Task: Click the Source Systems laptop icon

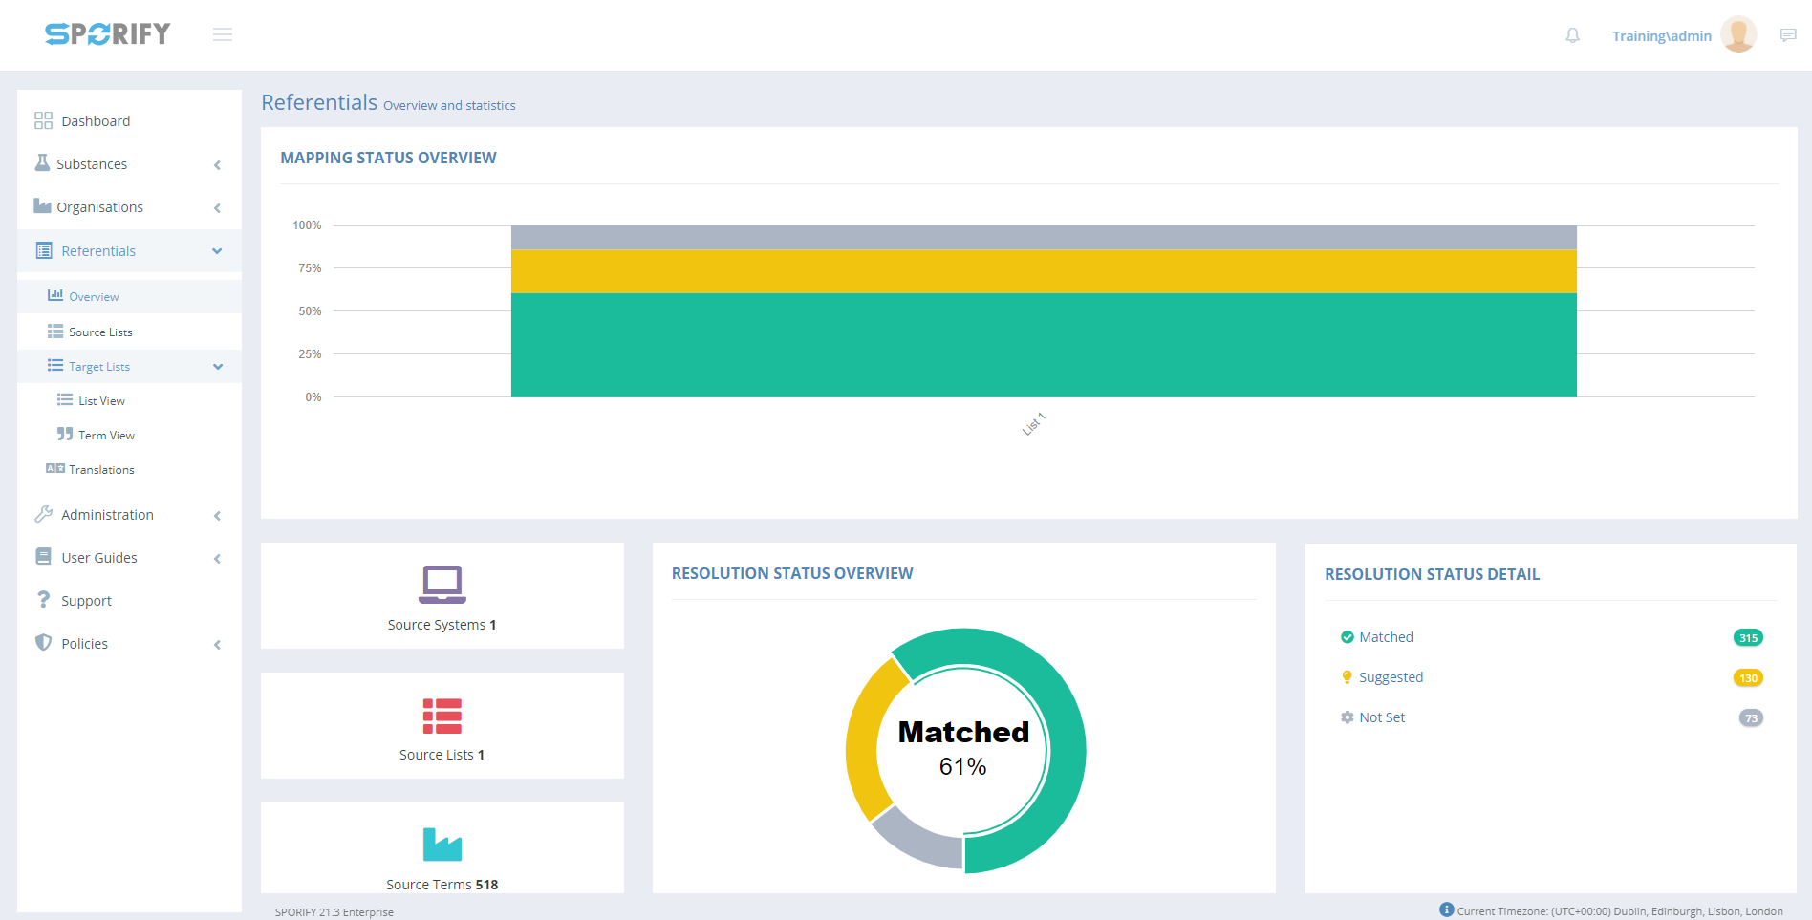Action: pyautogui.click(x=442, y=584)
